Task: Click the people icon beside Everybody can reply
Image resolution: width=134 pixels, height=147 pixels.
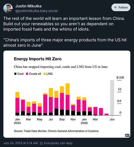Action: coord(41,143)
